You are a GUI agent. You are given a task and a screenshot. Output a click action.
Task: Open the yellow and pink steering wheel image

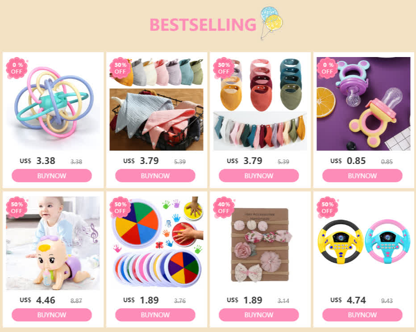tap(363, 243)
